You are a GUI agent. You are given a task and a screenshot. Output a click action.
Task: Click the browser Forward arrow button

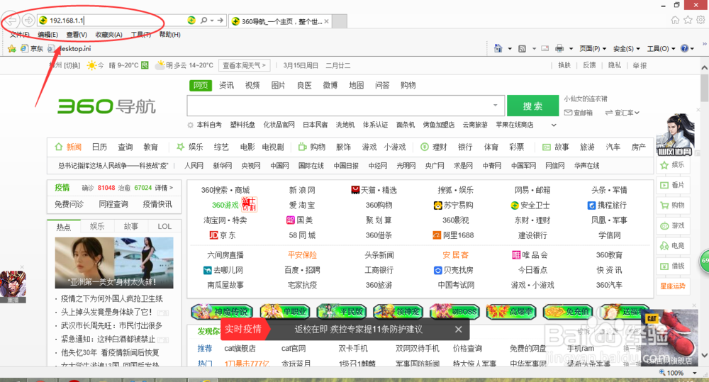(x=28, y=21)
